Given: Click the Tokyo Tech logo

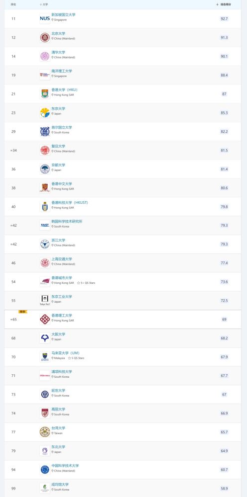Looking at the screenshot, I should [x=45, y=301].
